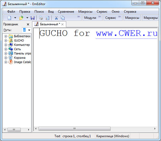Click the Print toolbar icon
The width and height of the screenshot is (161, 141).
[41, 18]
